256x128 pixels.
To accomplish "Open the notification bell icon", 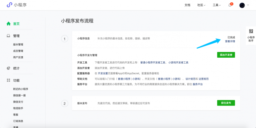I will point(230,5).
